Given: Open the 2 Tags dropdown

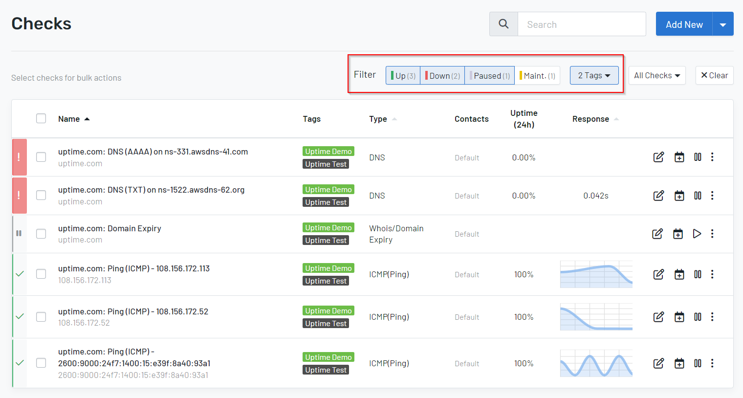Looking at the screenshot, I should point(594,75).
